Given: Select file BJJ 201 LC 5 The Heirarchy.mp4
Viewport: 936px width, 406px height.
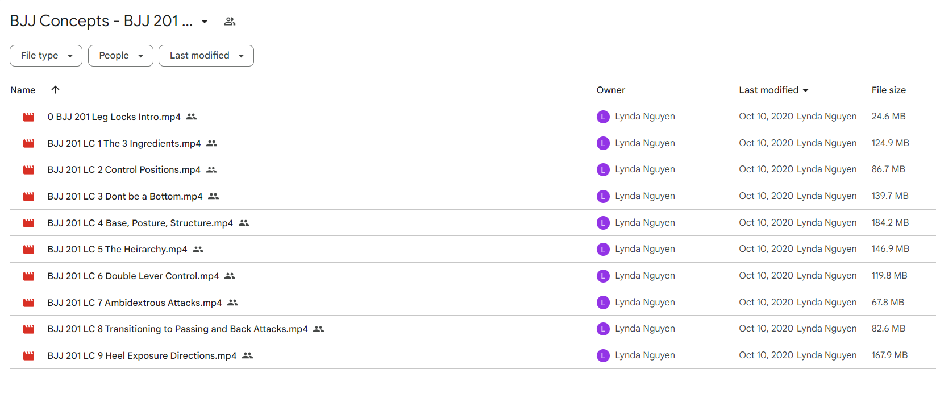Looking at the screenshot, I should (117, 249).
